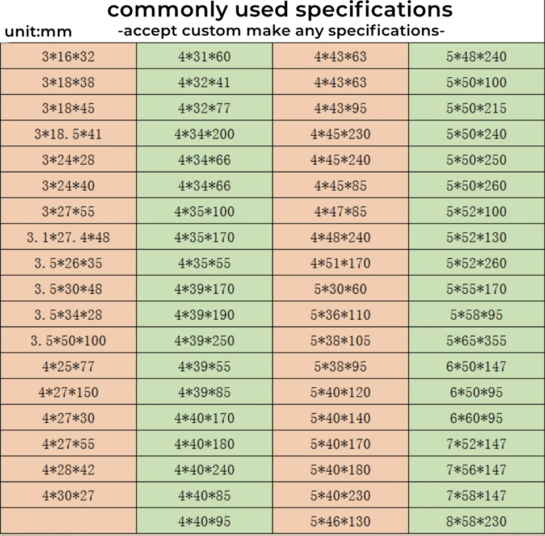
Task: Click the 5*48*240 specification cell
Action: click(476, 57)
